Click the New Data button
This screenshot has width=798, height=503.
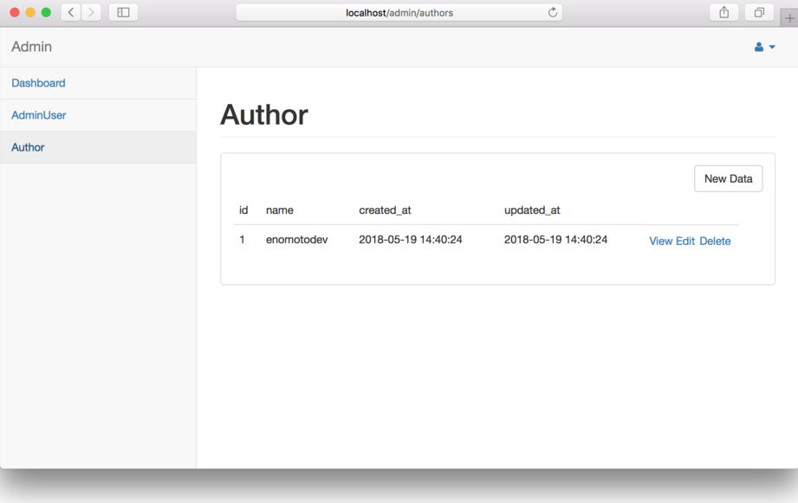pos(728,178)
